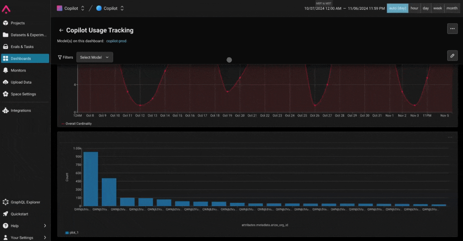Click the Overall Cardinality legend swatch
The image size is (463, 241).
point(63,124)
